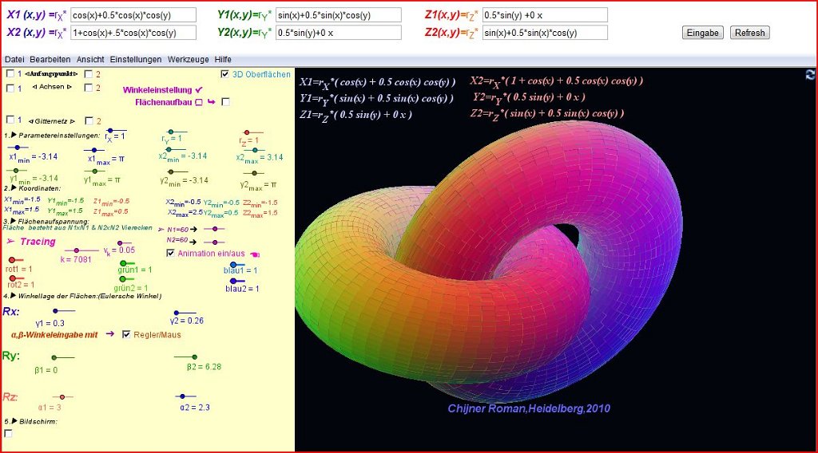Check the box right of Flächenaufbau arrow

coord(226,102)
